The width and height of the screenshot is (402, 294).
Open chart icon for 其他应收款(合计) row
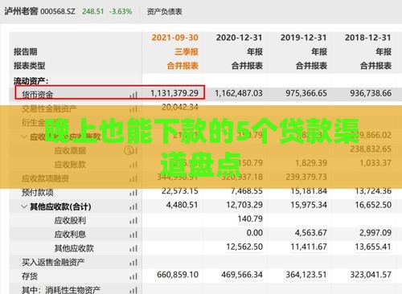tap(133, 206)
